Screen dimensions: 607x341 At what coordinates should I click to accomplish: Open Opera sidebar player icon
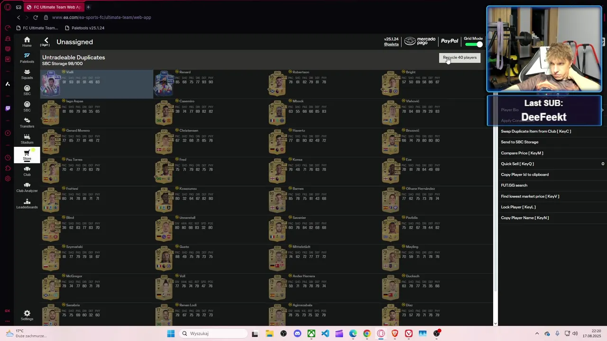click(x=8, y=133)
